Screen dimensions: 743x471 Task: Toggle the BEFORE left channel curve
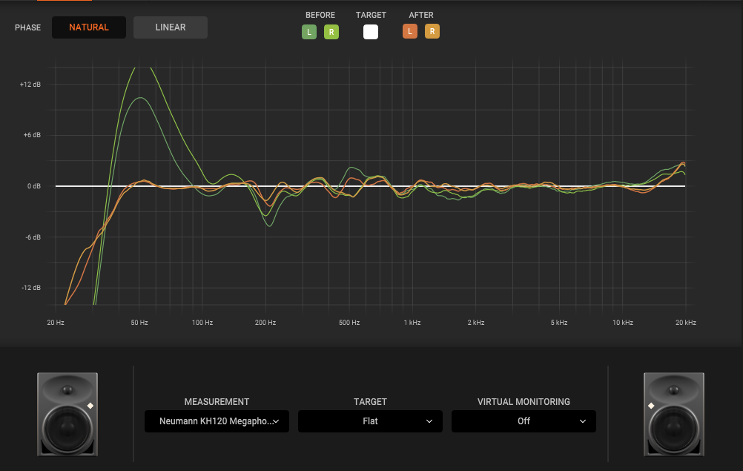(x=309, y=32)
